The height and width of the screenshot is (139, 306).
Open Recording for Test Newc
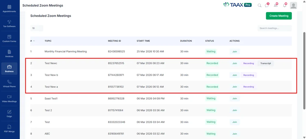(248, 63)
